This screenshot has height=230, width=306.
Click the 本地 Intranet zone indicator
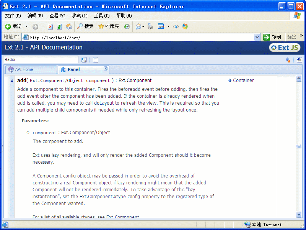pos(263,225)
